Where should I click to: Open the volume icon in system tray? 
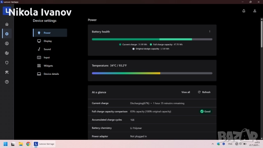click(240, 144)
